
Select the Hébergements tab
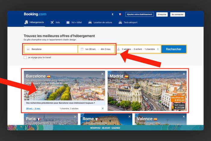pyautogui.click(x=34, y=22)
